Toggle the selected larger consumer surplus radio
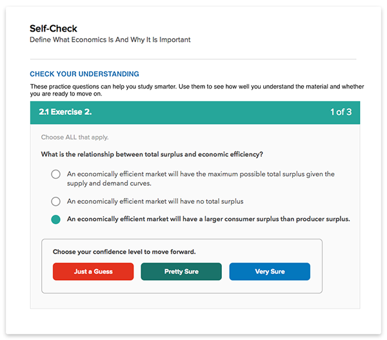The width and height of the screenshot is (387, 340). pyautogui.click(x=55, y=219)
